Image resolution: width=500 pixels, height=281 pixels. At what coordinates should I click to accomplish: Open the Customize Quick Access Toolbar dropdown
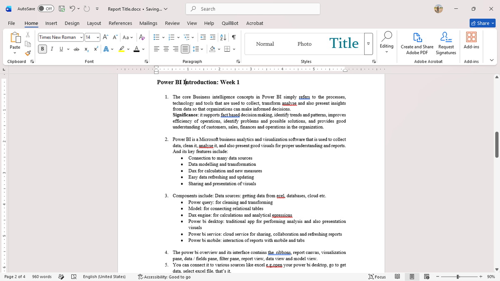97,9
